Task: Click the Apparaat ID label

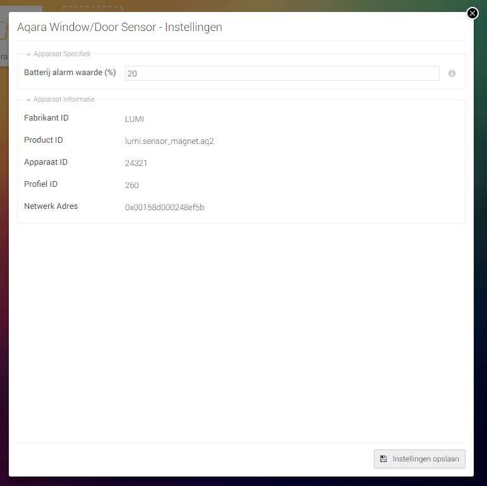Action: (x=45, y=162)
